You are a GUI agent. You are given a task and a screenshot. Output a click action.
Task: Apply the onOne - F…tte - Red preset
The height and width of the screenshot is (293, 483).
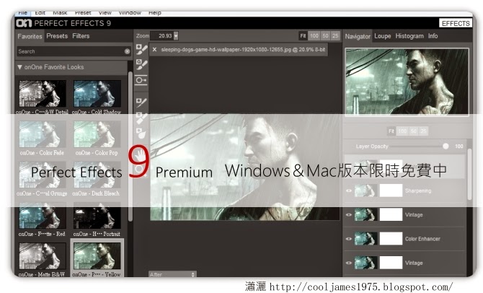point(43,215)
